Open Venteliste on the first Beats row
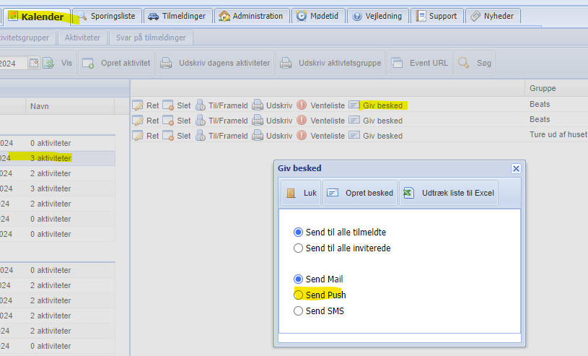 (320, 105)
